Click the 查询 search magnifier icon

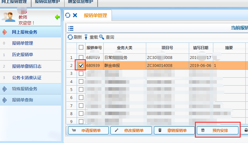point(102,37)
